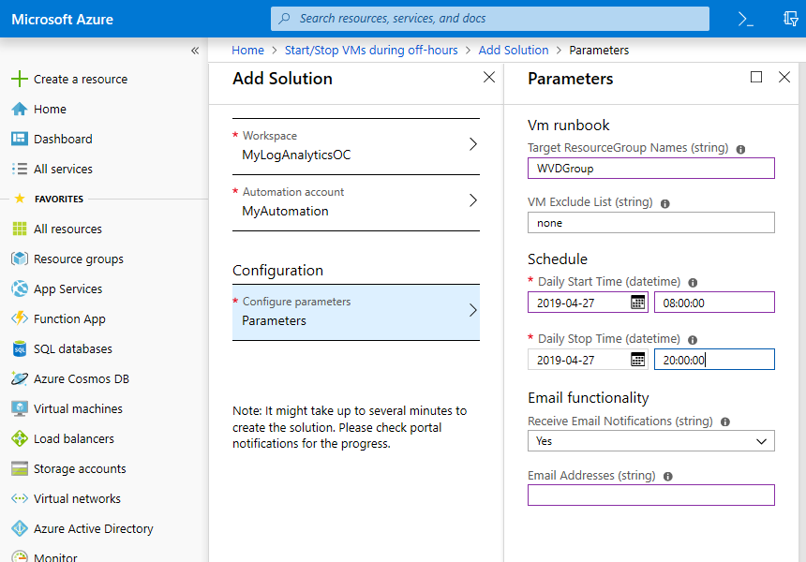
Task: Go to Start/Stop VMs during off-hours breadcrumb
Action: [x=371, y=51]
